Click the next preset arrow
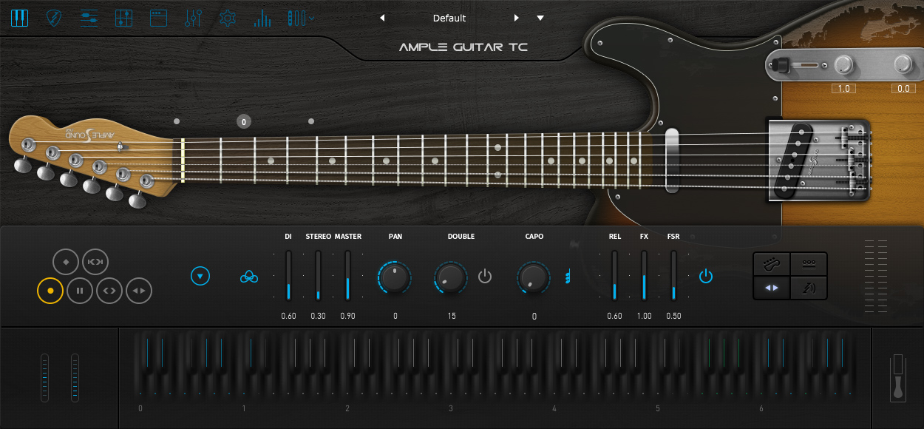Image resolution: width=924 pixels, height=429 pixels. coord(517,18)
